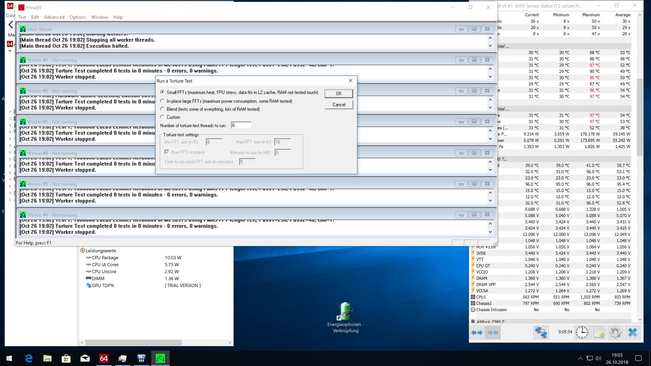
Task: Choose the Custom torture test option
Action: (162, 117)
